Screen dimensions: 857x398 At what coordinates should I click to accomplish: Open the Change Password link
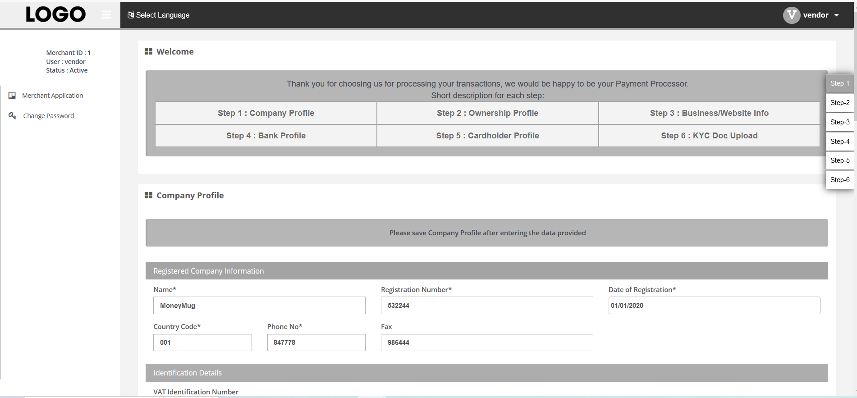(x=49, y=116)
